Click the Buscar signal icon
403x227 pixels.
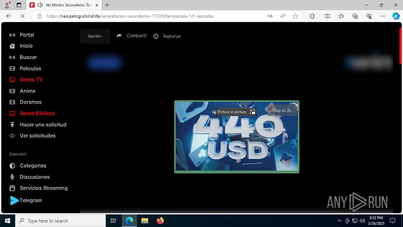coord(12,57)
